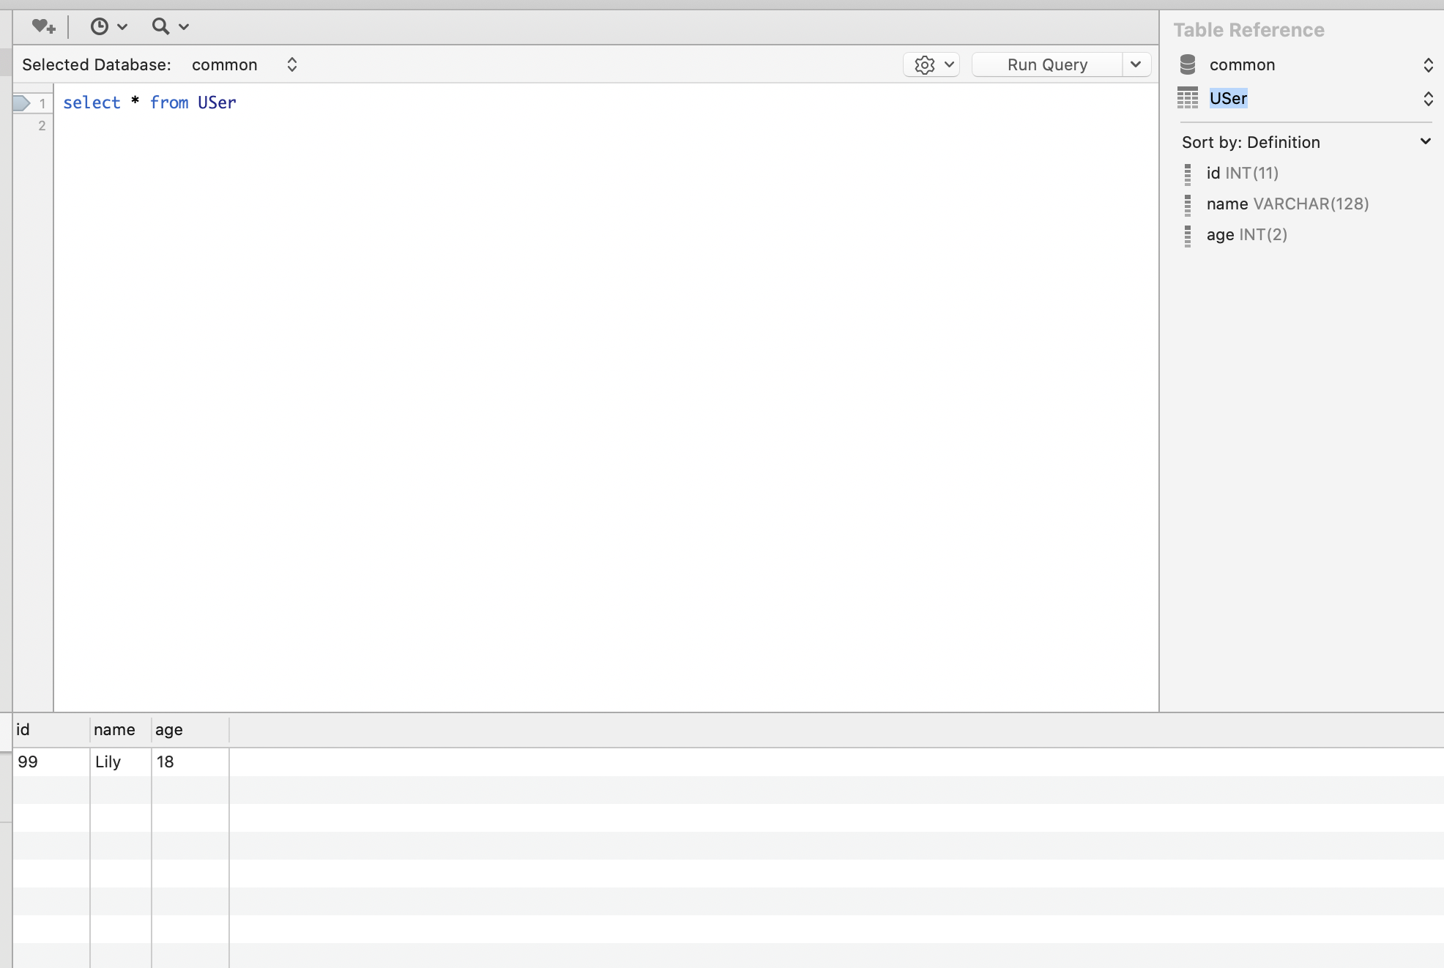The image size is (1444, 968).
Task: Open the query history dropdown chevron
Action: click(122, 26)
